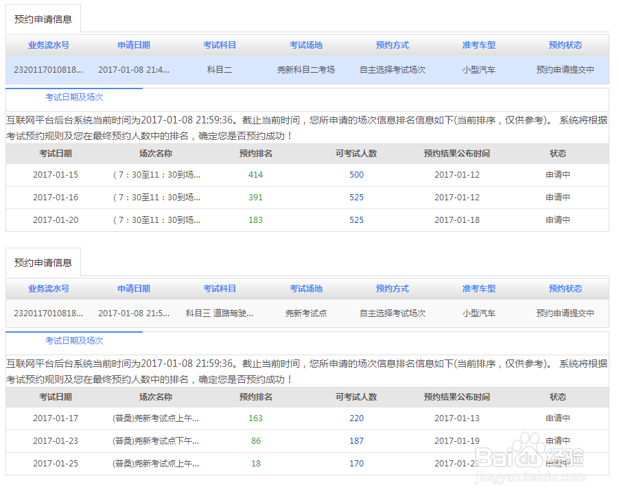The image size is (619, 498).
Task: Click the capacity value 187 for 2017-01-23
Action: pyautogui.click(x=356, y=441)
